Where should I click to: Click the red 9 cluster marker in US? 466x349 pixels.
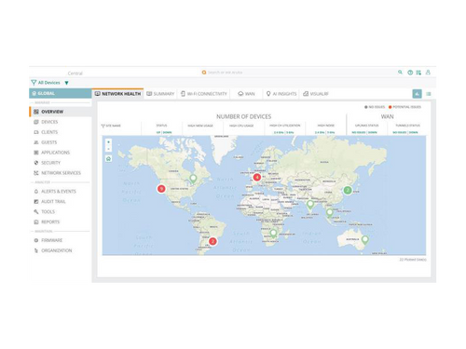pos(161,188)
